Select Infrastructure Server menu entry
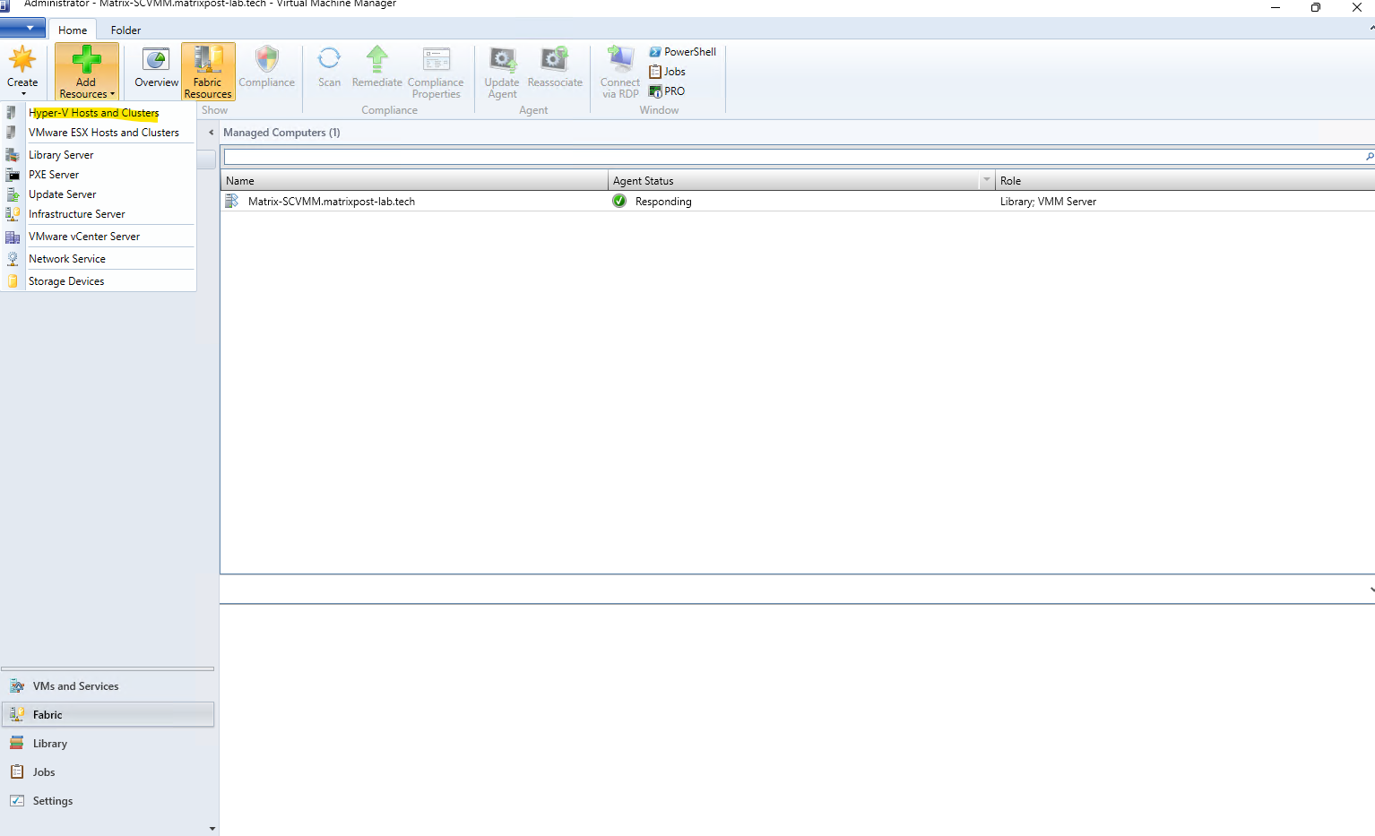The image size is (1375, 836). coord(77,214)
